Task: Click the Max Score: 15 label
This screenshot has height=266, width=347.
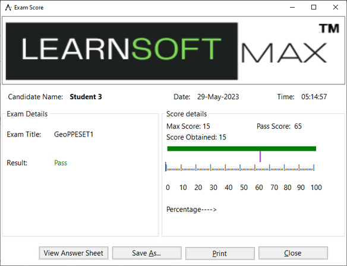Action: click(188, 126)
